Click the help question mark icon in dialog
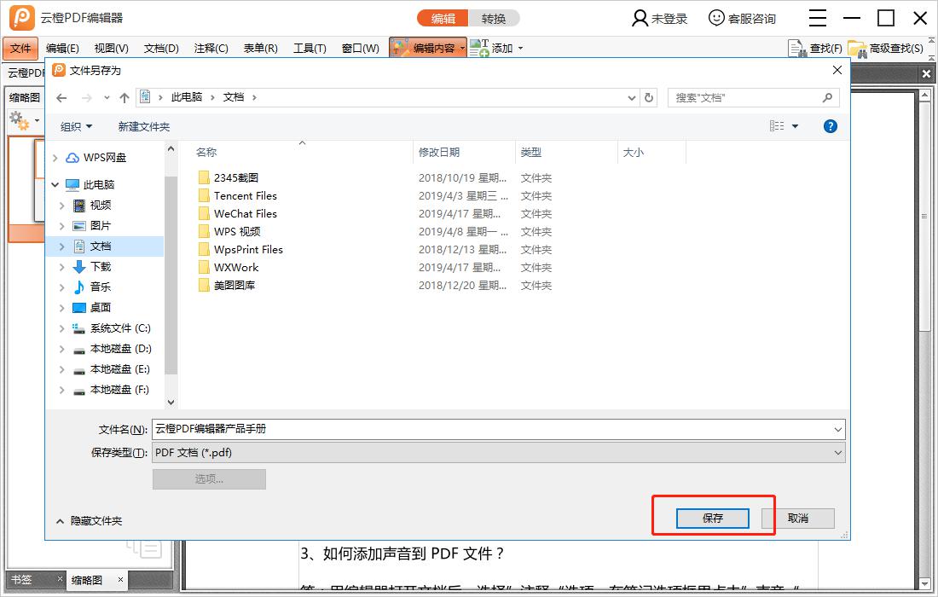Viewport: 938px width, 597px height. [831, 125]
